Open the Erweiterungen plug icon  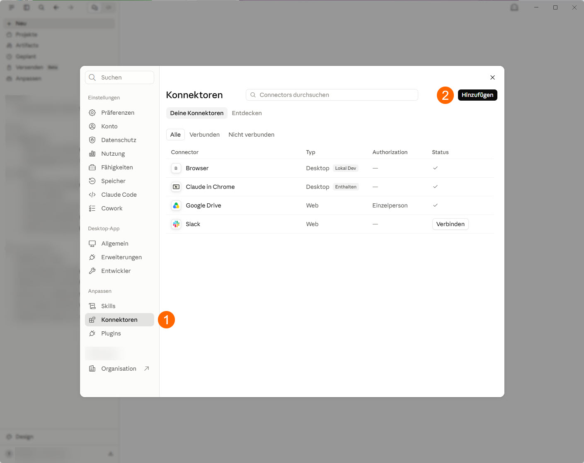click(x=92, y=257)
